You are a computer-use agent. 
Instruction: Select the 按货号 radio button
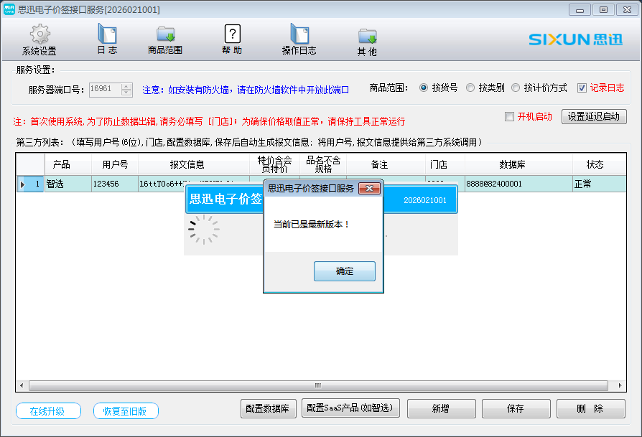tap(424, 88)
